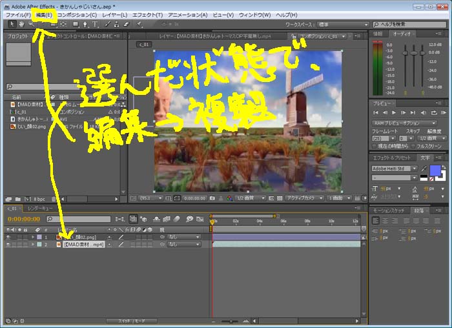This screenshot has height=328, width=452.
Task: Toggle audio mute in Preview panel
Action: point(423,113)
